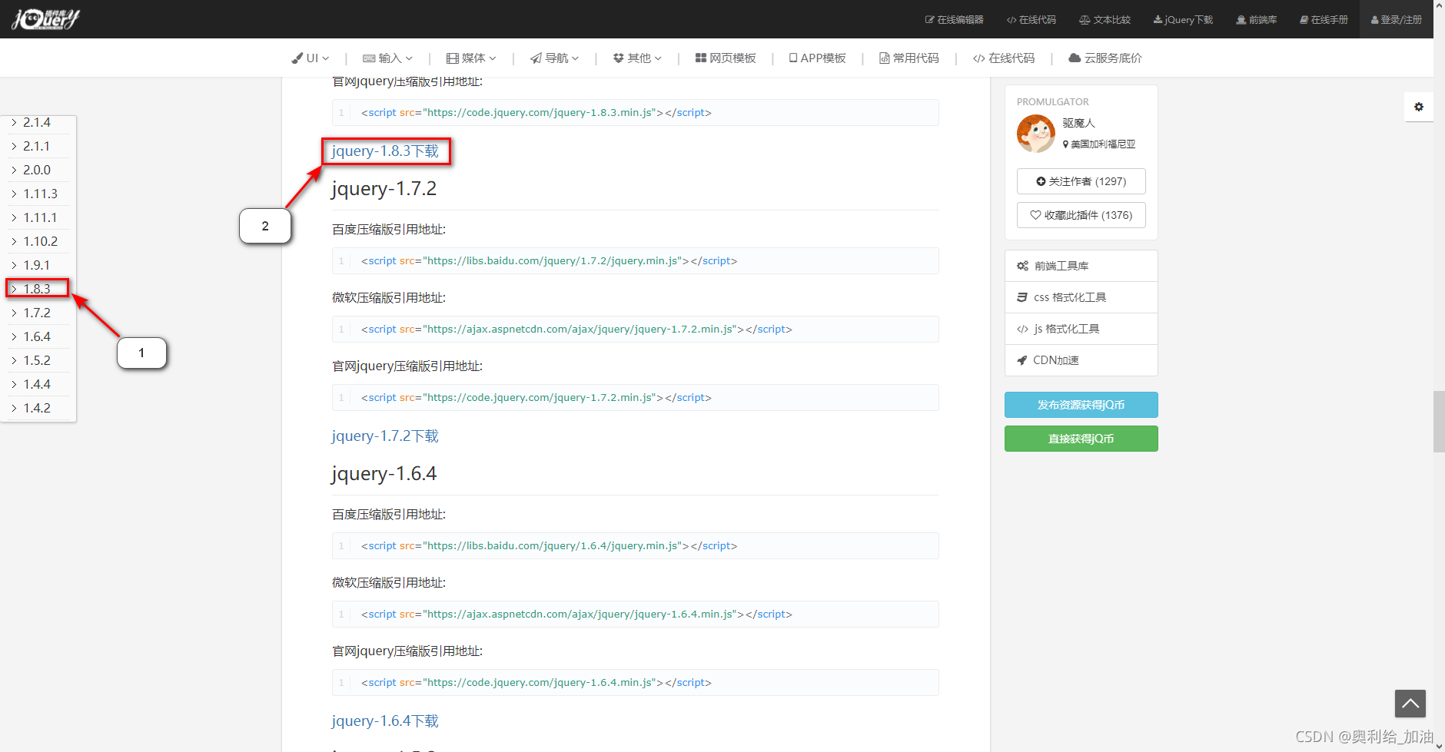Click the scale icon of 文本比较
Screen dimensions: 1445x752
[1085, 20]
